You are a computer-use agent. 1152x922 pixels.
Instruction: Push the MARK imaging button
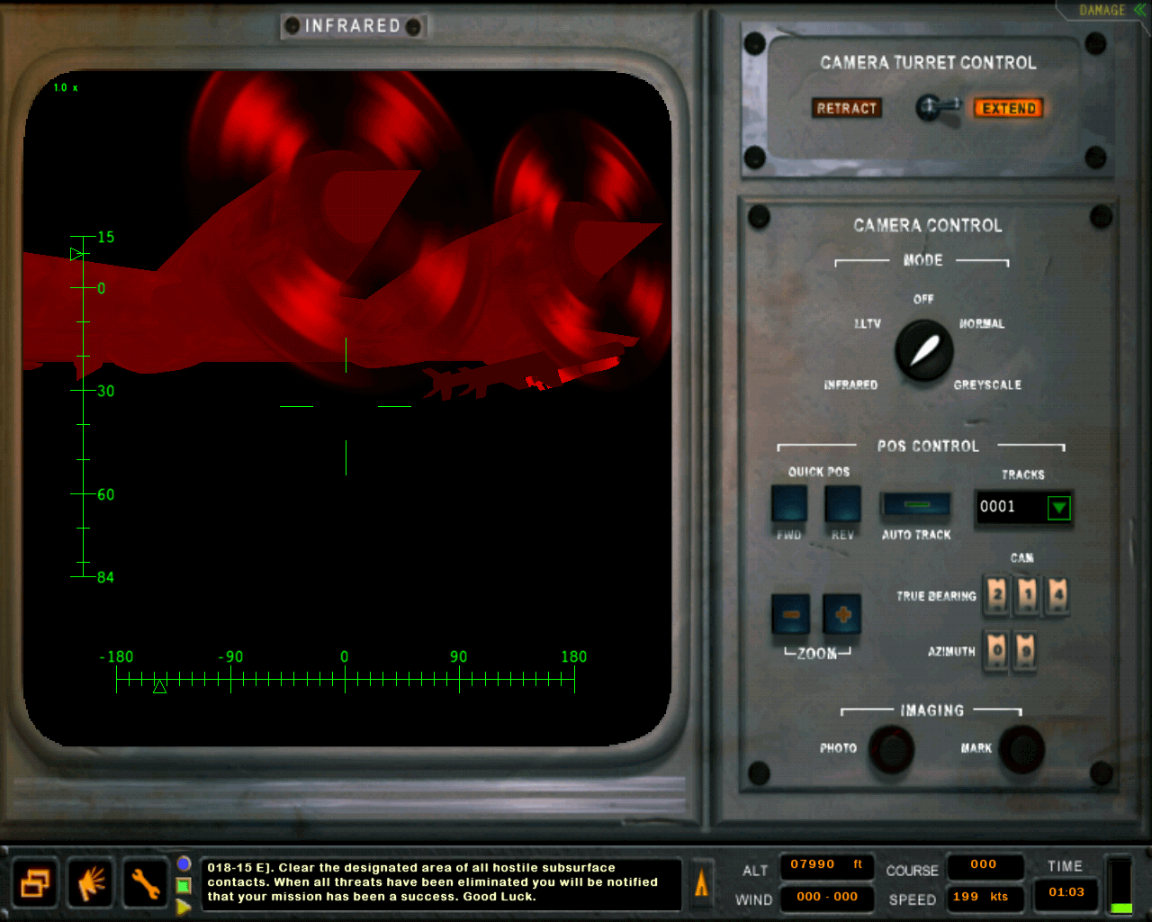coord(1022,749)
